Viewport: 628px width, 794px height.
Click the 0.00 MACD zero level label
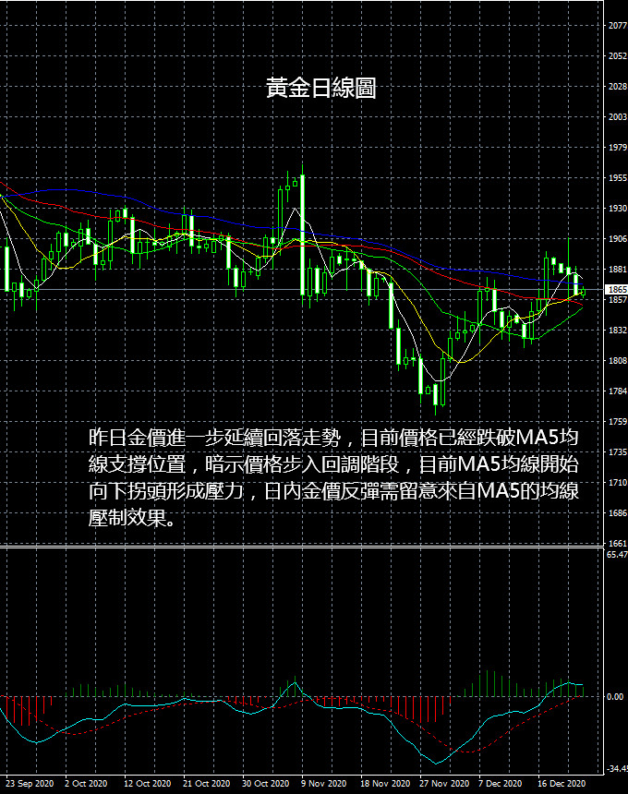pos(615,697)
